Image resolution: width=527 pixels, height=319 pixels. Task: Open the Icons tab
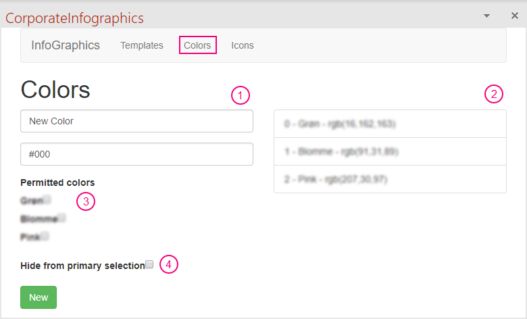tap(243, 45)
